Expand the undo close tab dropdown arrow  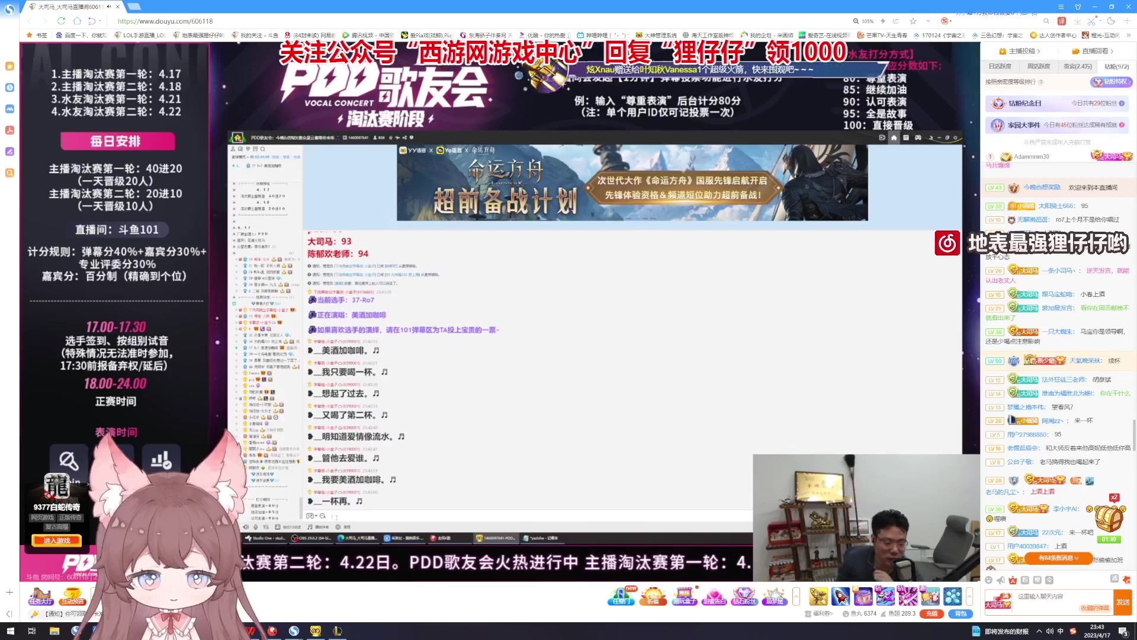(x=99, y=21)
